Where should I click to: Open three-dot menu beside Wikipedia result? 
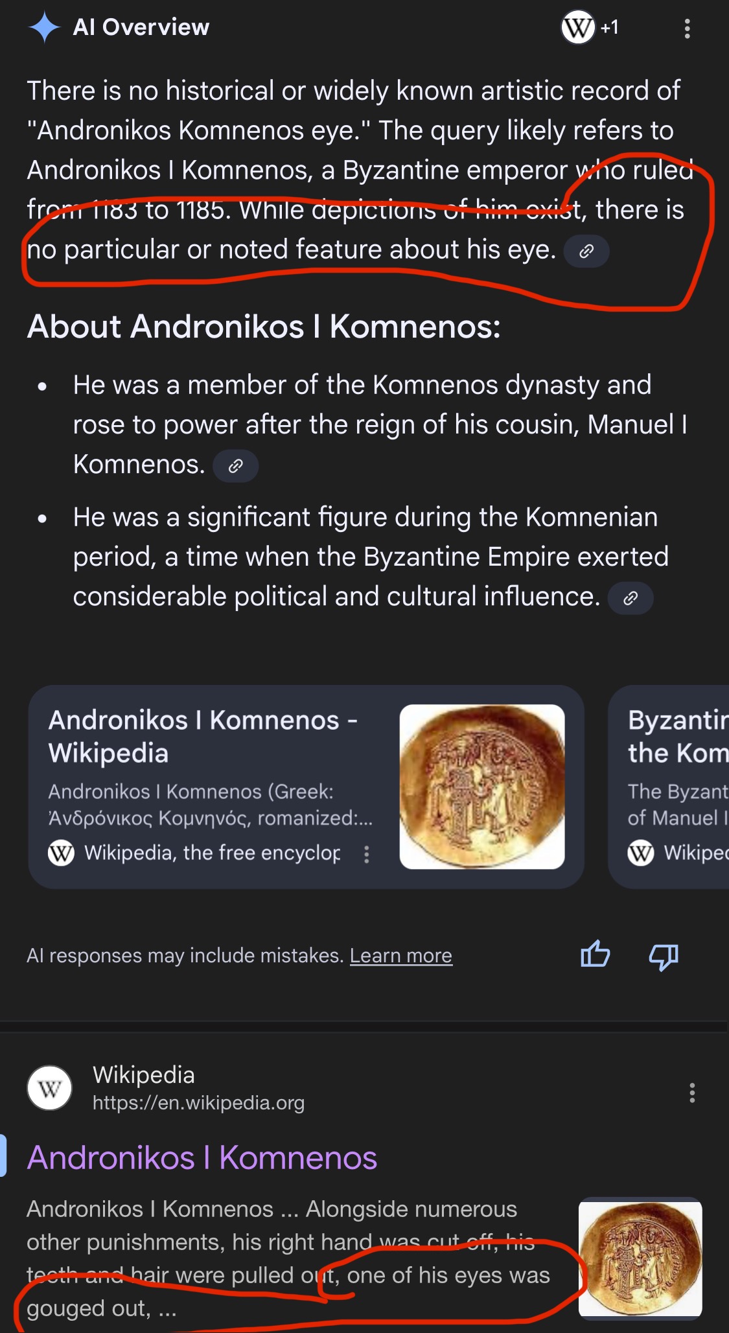point(692,1093)
